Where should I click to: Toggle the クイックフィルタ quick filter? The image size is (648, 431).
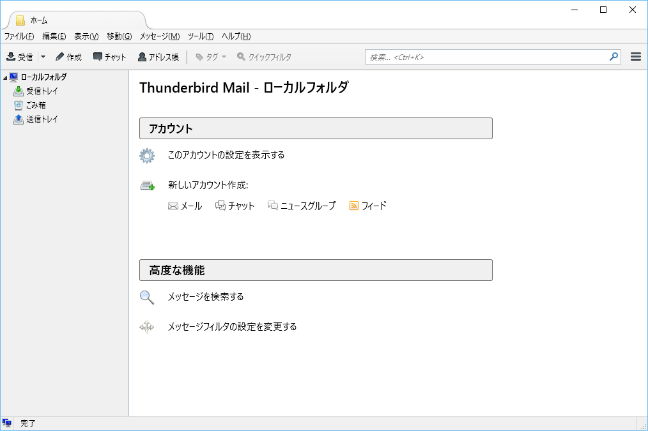pos(264,57)
